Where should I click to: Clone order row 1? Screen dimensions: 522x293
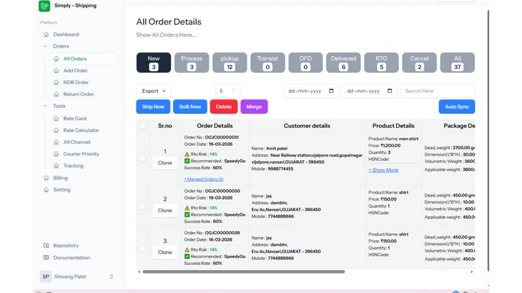coord(165,163)
